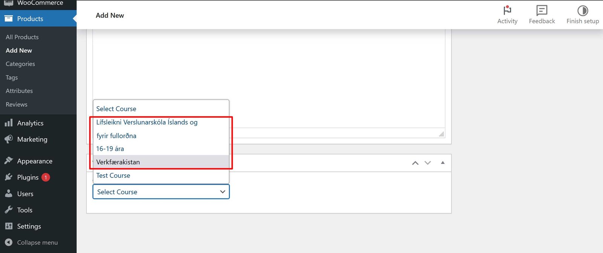This screenshot has height=253, width=603.
Task: Click the Marketing megaphone icon
Action: point(9,139)
